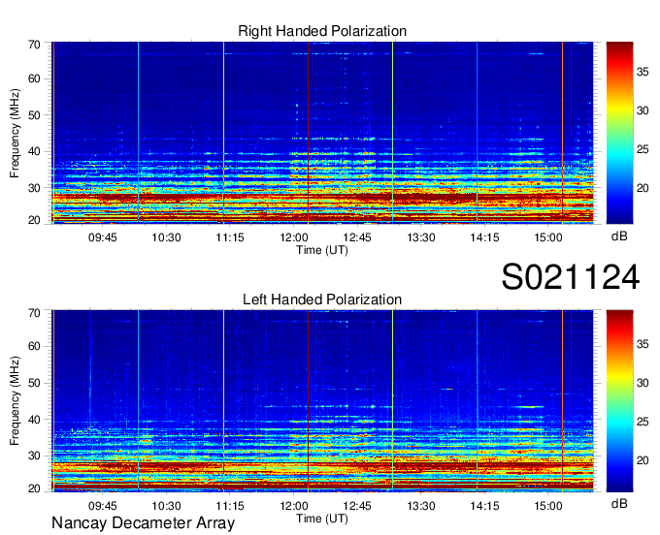The image size is (660, 535).
Task: Click the 40 frequency tick on the bottom plot
Action: click(x=34, y=420)
